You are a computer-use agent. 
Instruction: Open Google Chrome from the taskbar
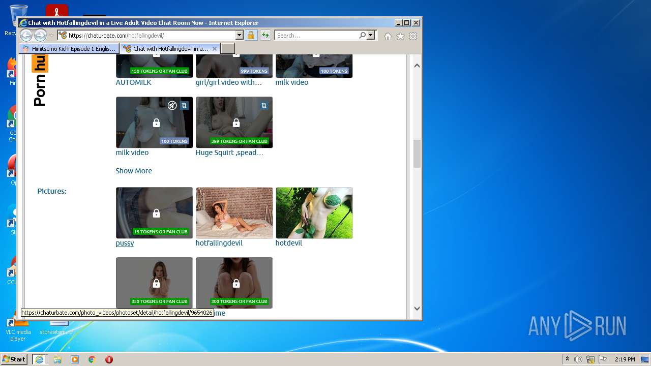click(92, 359)
